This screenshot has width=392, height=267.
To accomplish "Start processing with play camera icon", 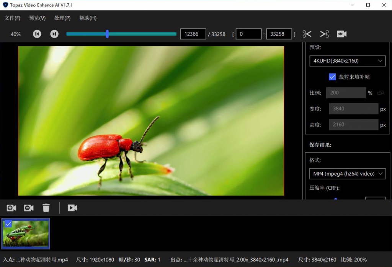I will point(72,208).
